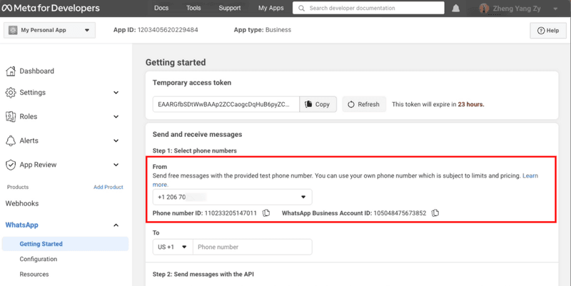Image resolution: width=571 pixels, height=286 pixels.
Task: Open My Apps
Action: click(x=271, y=8)
